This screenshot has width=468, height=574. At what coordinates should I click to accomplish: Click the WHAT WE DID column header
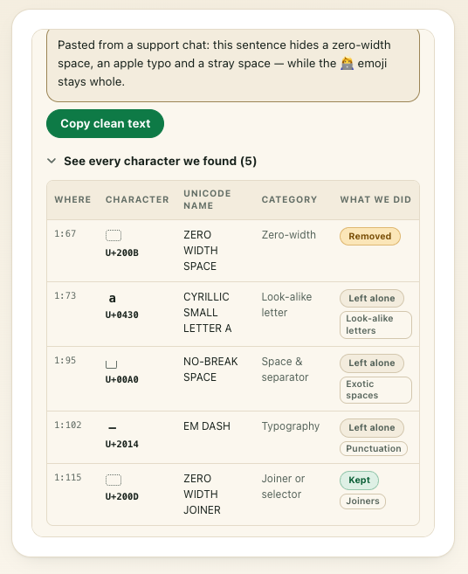coord(375,200)
